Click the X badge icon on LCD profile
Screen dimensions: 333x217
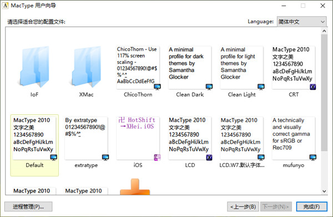(209, 157)
